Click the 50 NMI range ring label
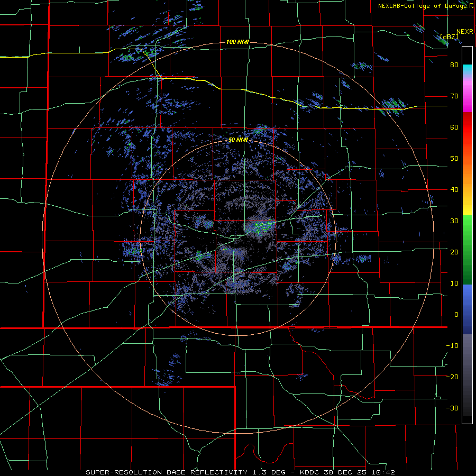 pyautogui.click(x=238, y=140)
